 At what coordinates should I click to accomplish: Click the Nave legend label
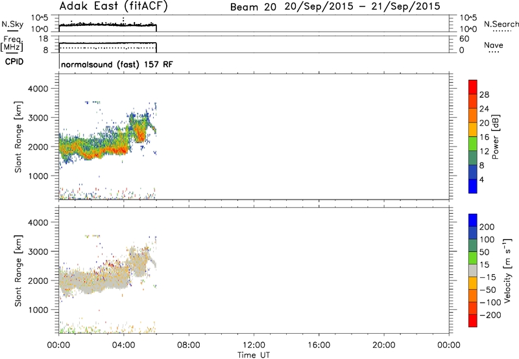pos(493,45)
